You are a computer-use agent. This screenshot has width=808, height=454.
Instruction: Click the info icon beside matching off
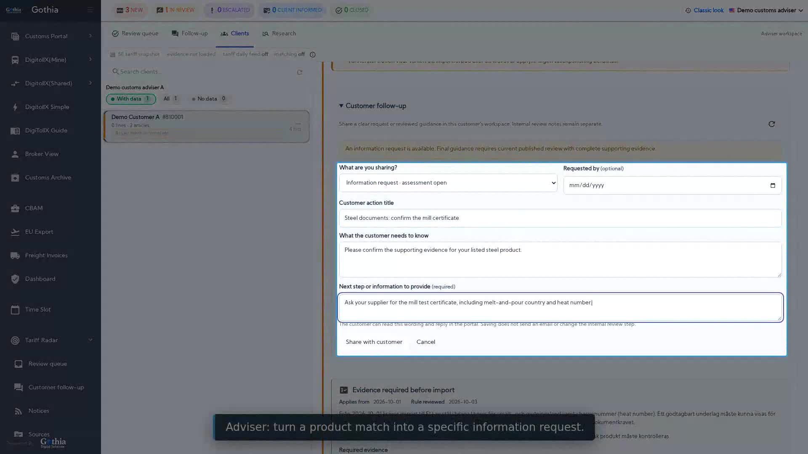313,55
